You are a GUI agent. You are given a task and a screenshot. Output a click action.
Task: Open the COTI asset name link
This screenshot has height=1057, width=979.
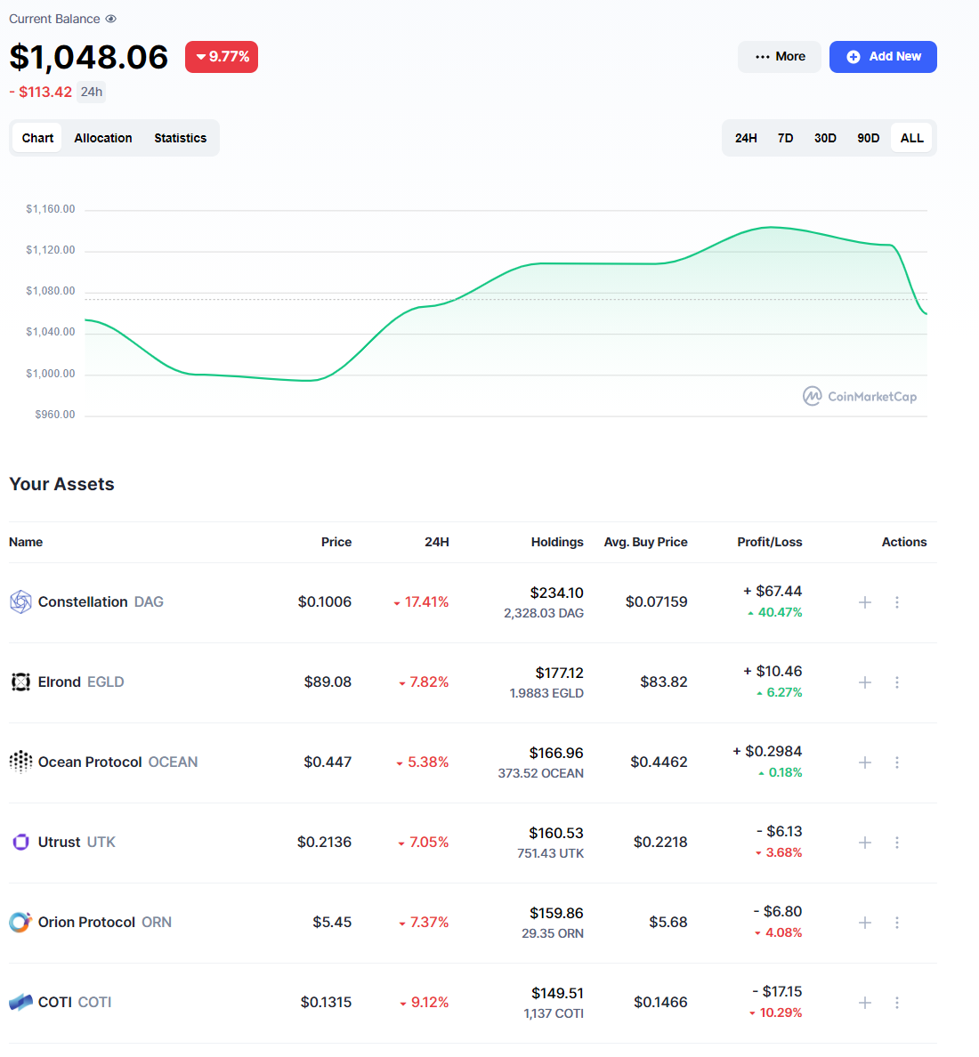(x=54, y=1002)
